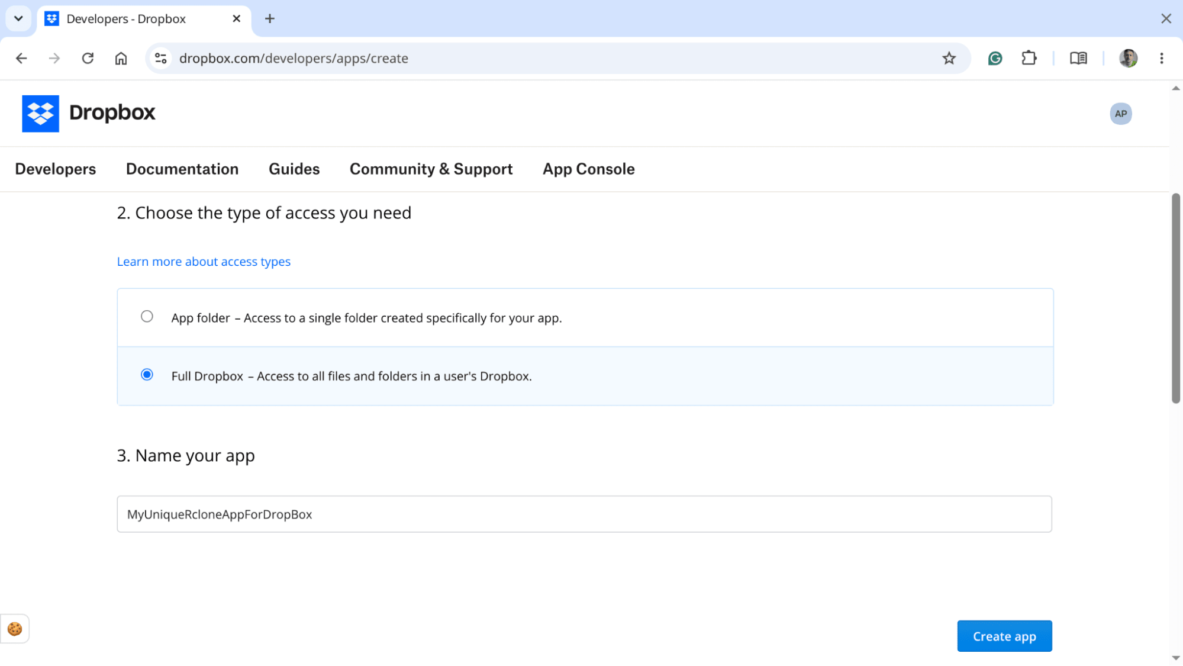This screenshot has height=666, width=1183.
Task: Reload the page with the refresh icon
Action: [x=88, y=58]
